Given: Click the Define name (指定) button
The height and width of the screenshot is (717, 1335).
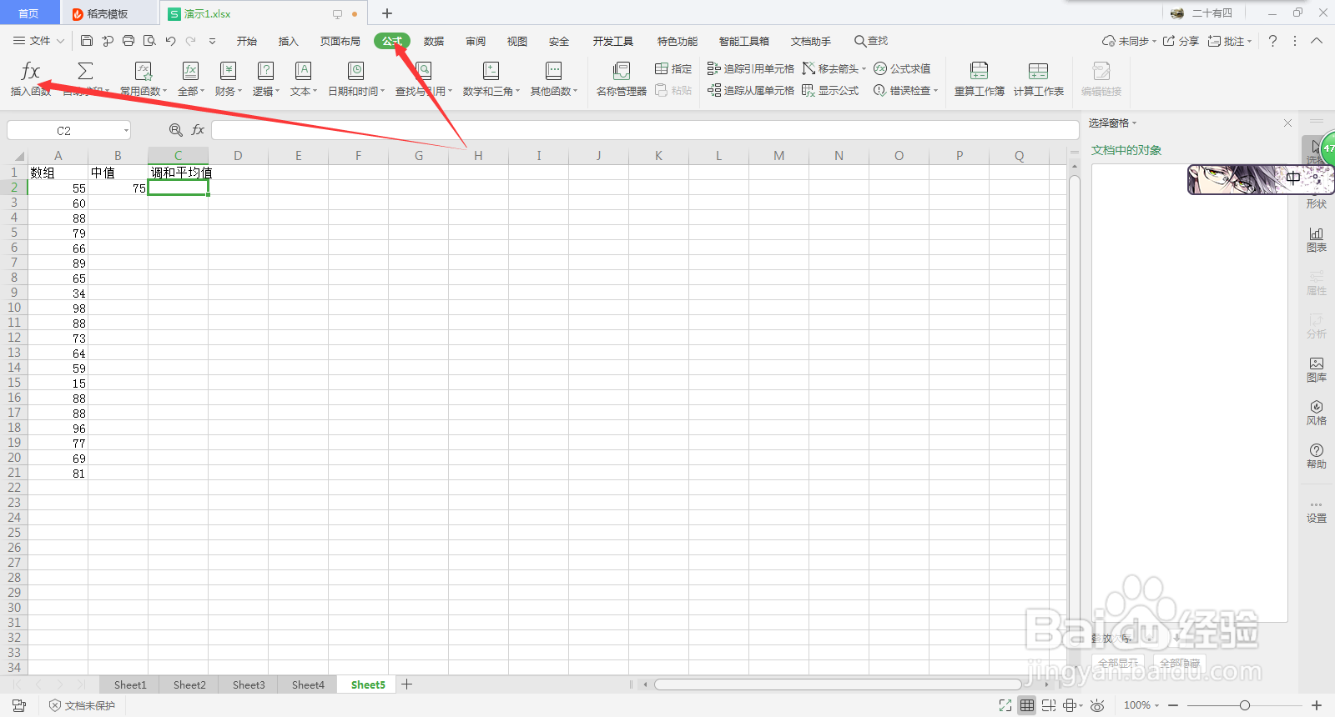Looking at the screenshot, I should coord(673,68).
